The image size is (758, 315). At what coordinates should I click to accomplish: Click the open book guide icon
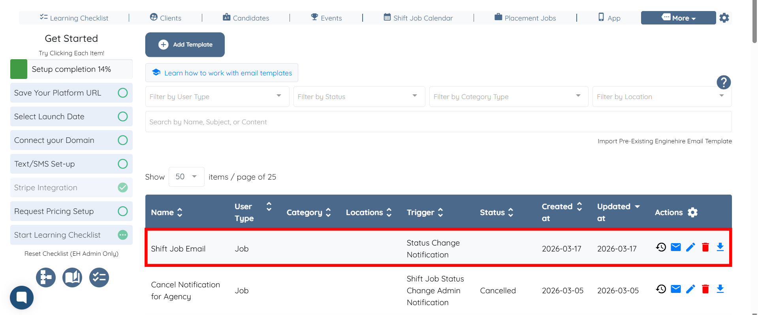point(72,277)
